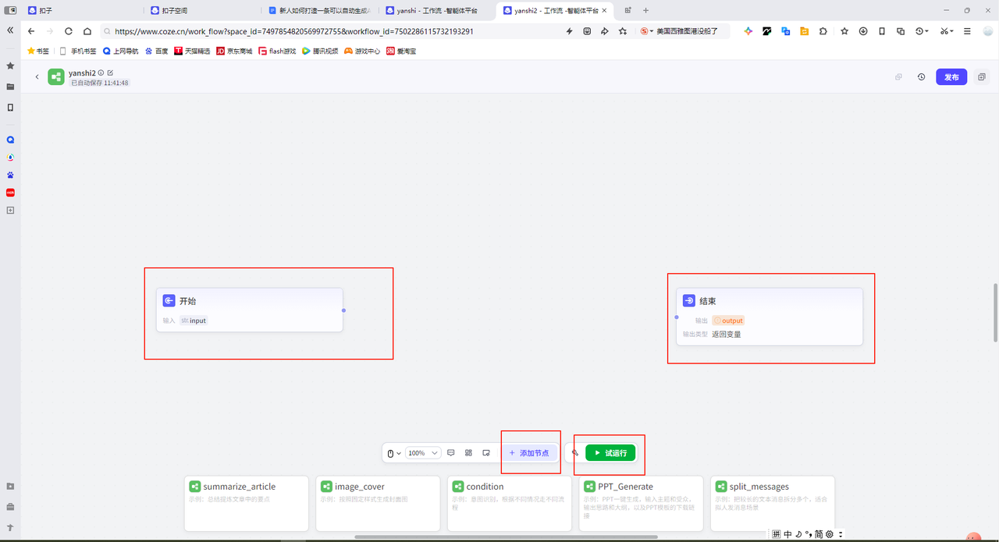Click the 添加节点 button
Image resolution: width=999 pixels, height=542 pixels.
529,452
